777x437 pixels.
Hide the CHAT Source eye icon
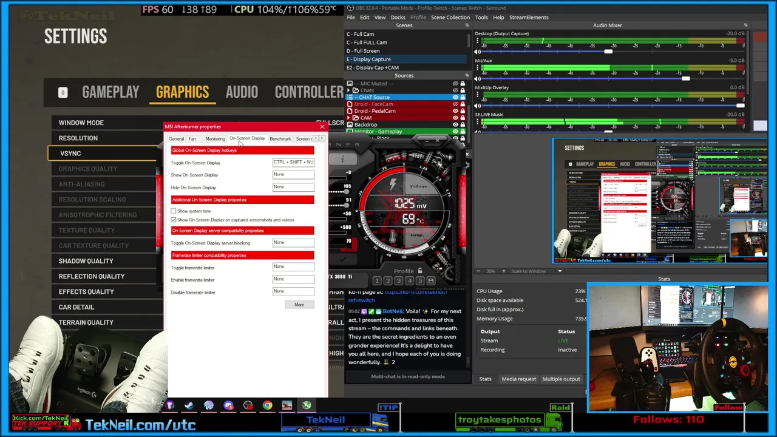pyautogui.click(x=455, y=97)
